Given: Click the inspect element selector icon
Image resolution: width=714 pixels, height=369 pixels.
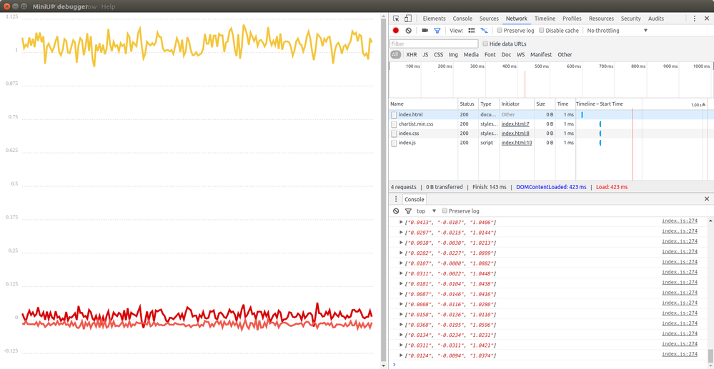Looking at the screenshot, I should 396,19.
